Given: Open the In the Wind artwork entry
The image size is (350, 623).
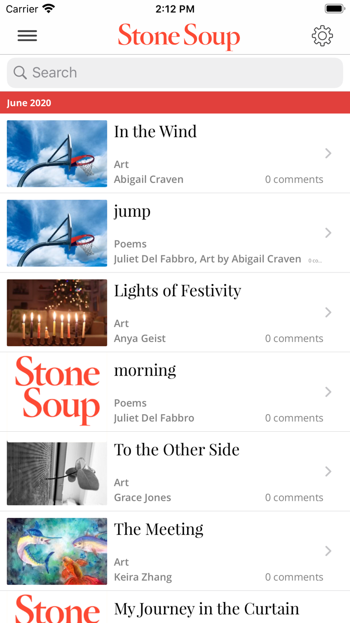Looking at the screenshot, I should click(x=155, y=132).
